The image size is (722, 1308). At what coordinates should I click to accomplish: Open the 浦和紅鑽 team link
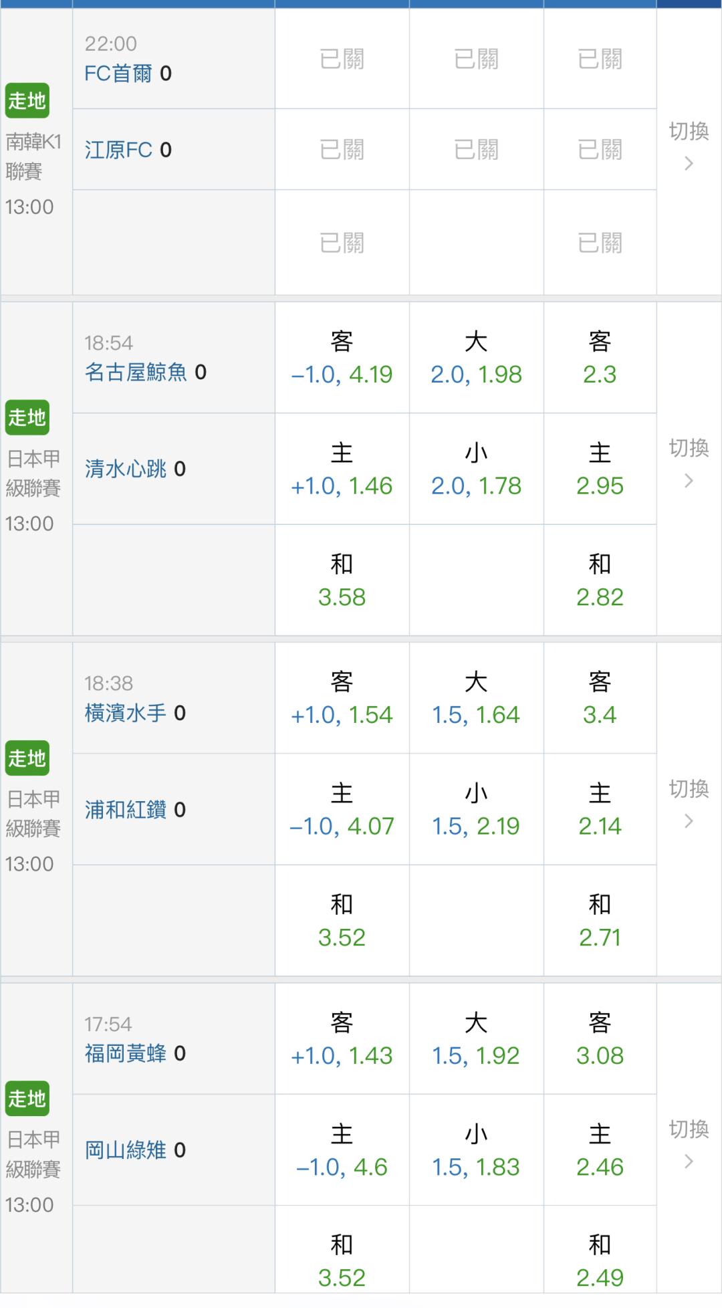click(125, 810)
